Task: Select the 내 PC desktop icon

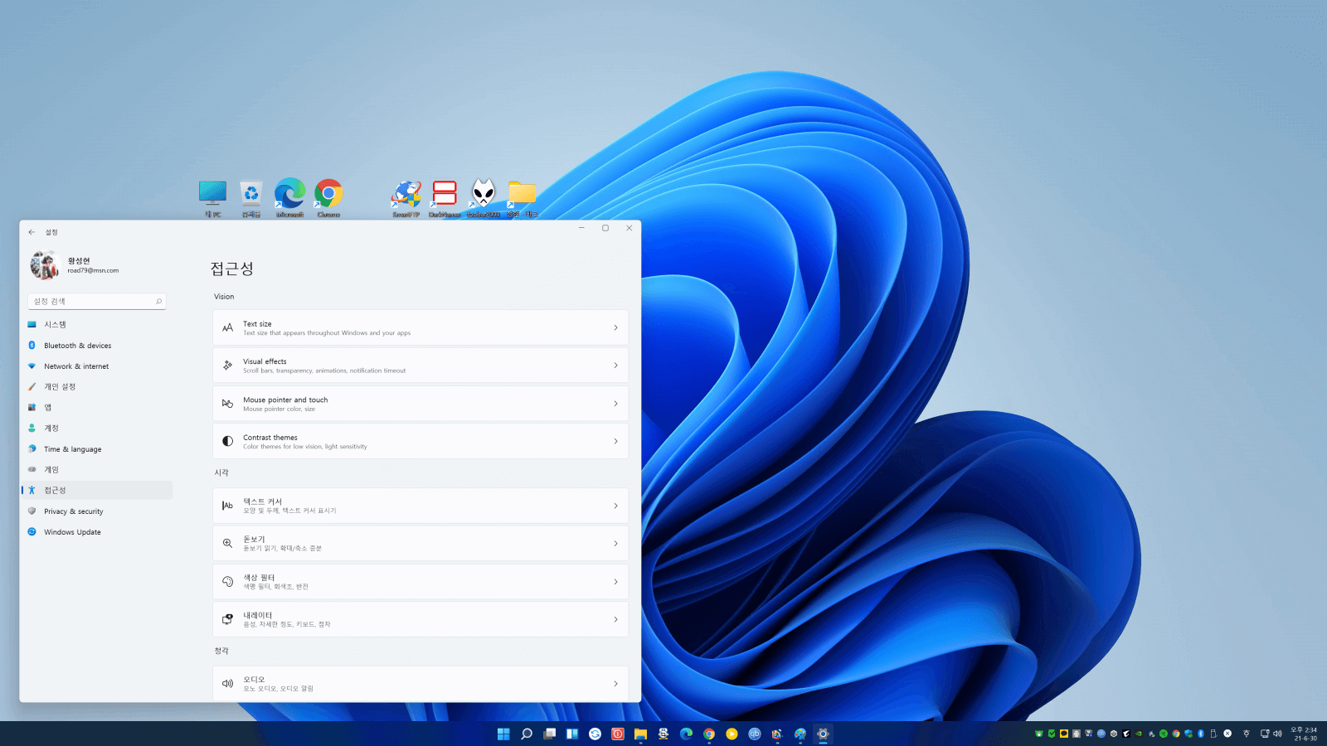Action: tap(213, 199)
